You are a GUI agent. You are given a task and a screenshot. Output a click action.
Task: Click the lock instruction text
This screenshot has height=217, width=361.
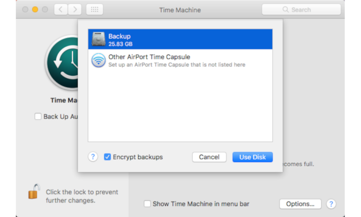[x=82, y=196]
